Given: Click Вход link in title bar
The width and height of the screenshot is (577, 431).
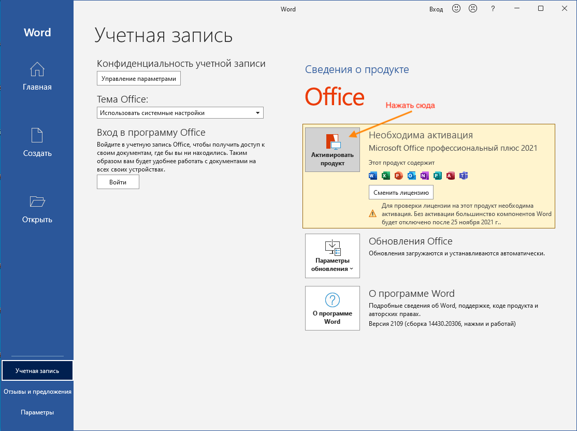Looking at the screenshot, I should pyautogui.click(x=436, y=9).
